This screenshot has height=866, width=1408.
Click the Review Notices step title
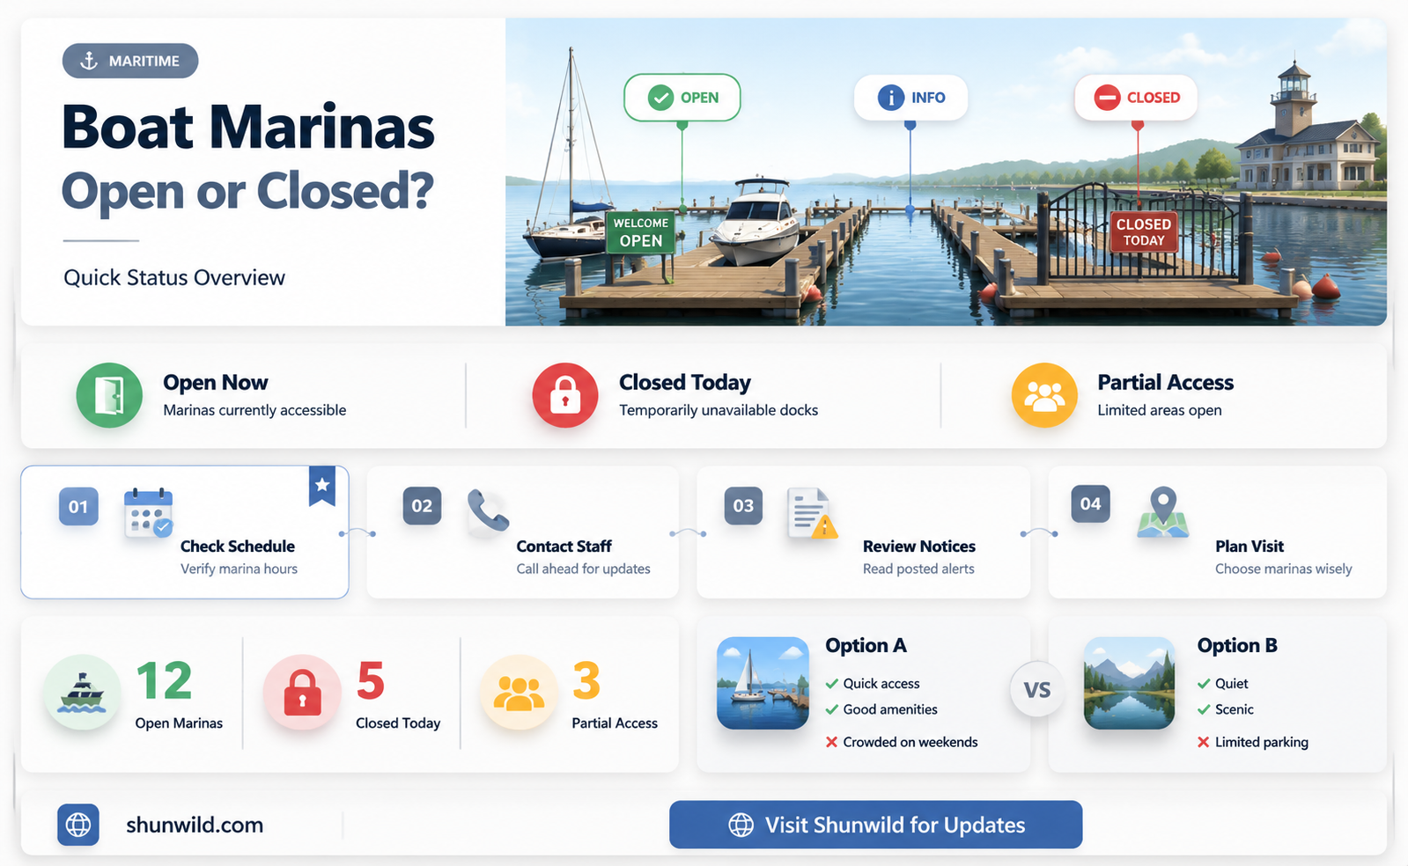(x=919, y=547)
